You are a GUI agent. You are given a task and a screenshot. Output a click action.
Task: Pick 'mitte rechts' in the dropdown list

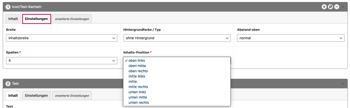(138, 87)
